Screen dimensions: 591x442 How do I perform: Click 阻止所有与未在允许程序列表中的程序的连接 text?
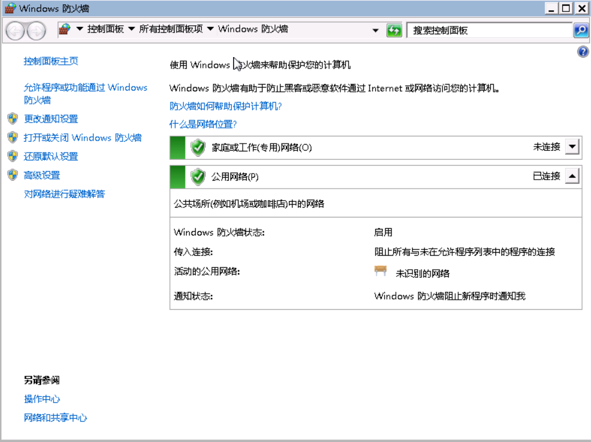click(x=465, y=252)
